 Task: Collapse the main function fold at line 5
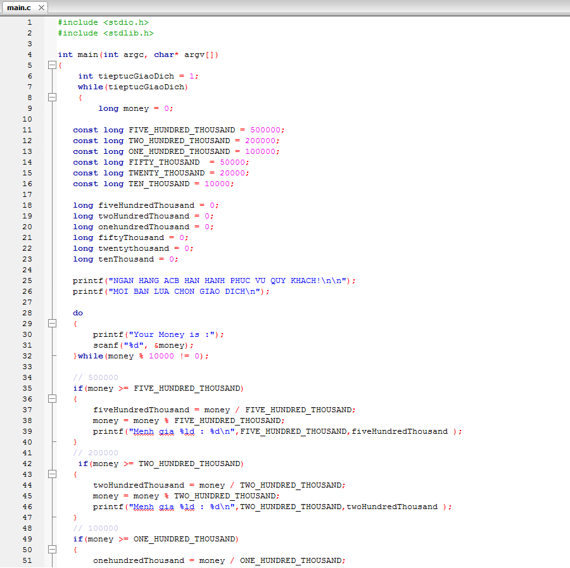point(53,65)
